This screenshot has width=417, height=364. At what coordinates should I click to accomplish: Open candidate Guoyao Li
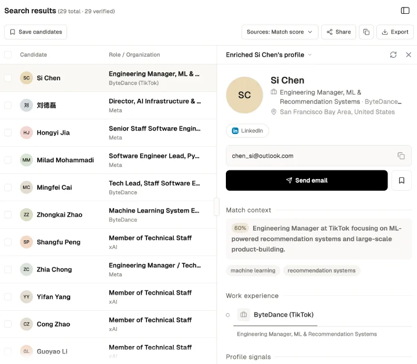(x=52, y=351)
